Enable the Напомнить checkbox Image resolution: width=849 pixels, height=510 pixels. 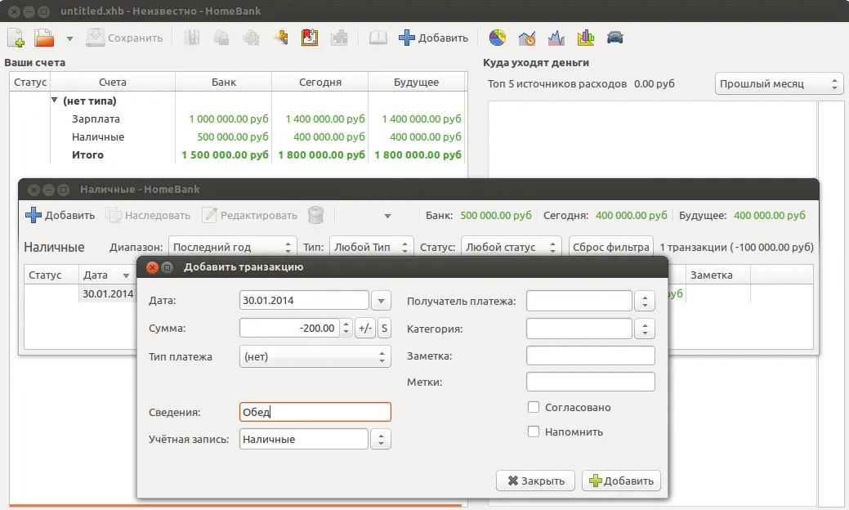pyautogui.click(x=534, y=432)
